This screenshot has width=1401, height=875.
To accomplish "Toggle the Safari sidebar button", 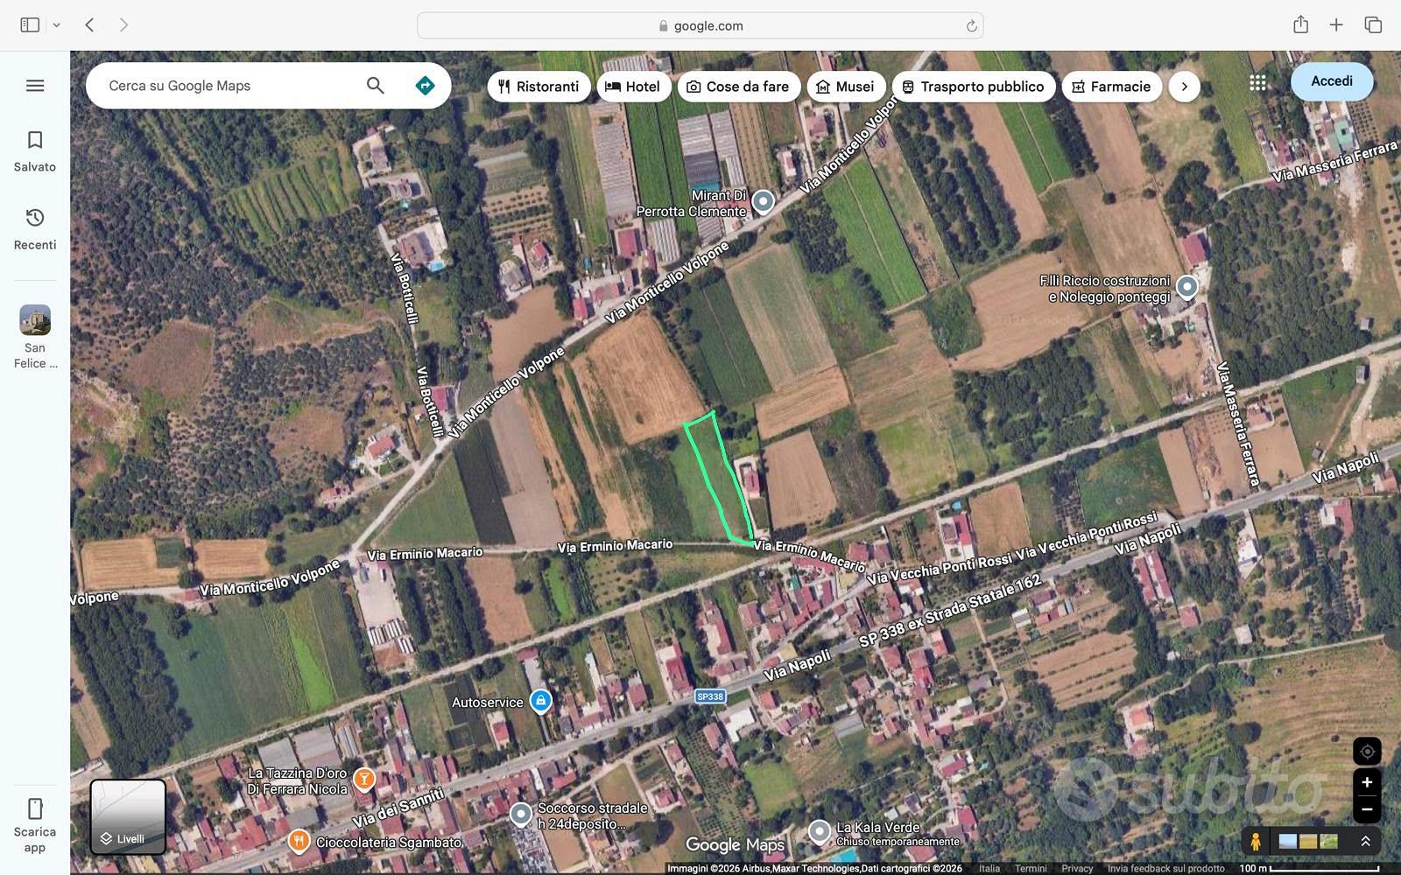I will coord(30,25).
